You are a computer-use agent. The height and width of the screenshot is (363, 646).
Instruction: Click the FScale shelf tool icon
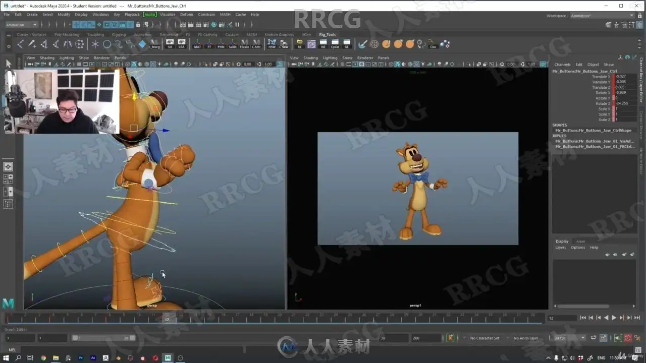[x=244, y=44]
